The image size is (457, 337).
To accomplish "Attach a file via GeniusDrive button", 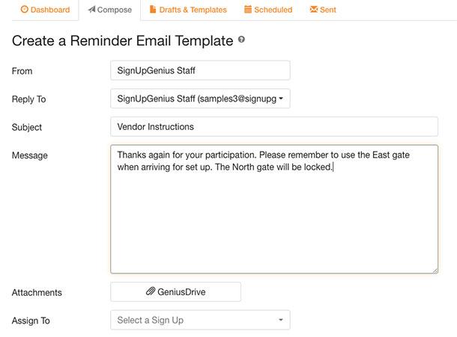I will click(176, 291).
